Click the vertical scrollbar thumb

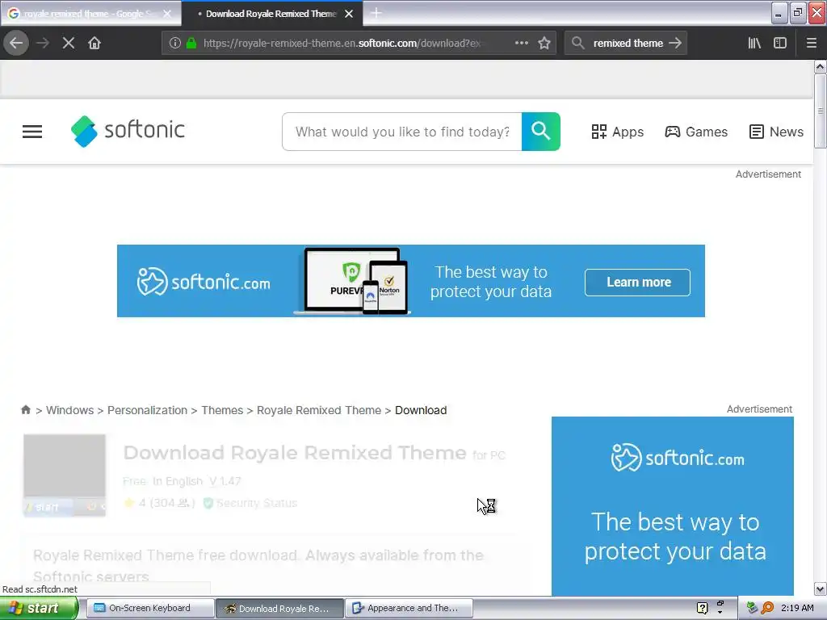pyautogui.click(x=820, y=111)
